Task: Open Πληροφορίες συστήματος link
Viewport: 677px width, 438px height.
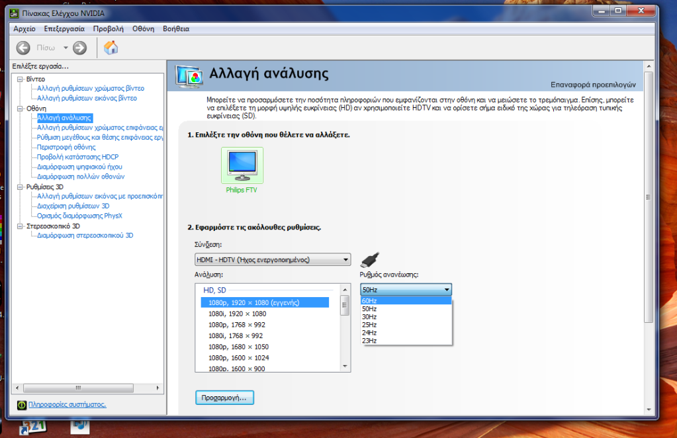Action: (x=68, y=405)
